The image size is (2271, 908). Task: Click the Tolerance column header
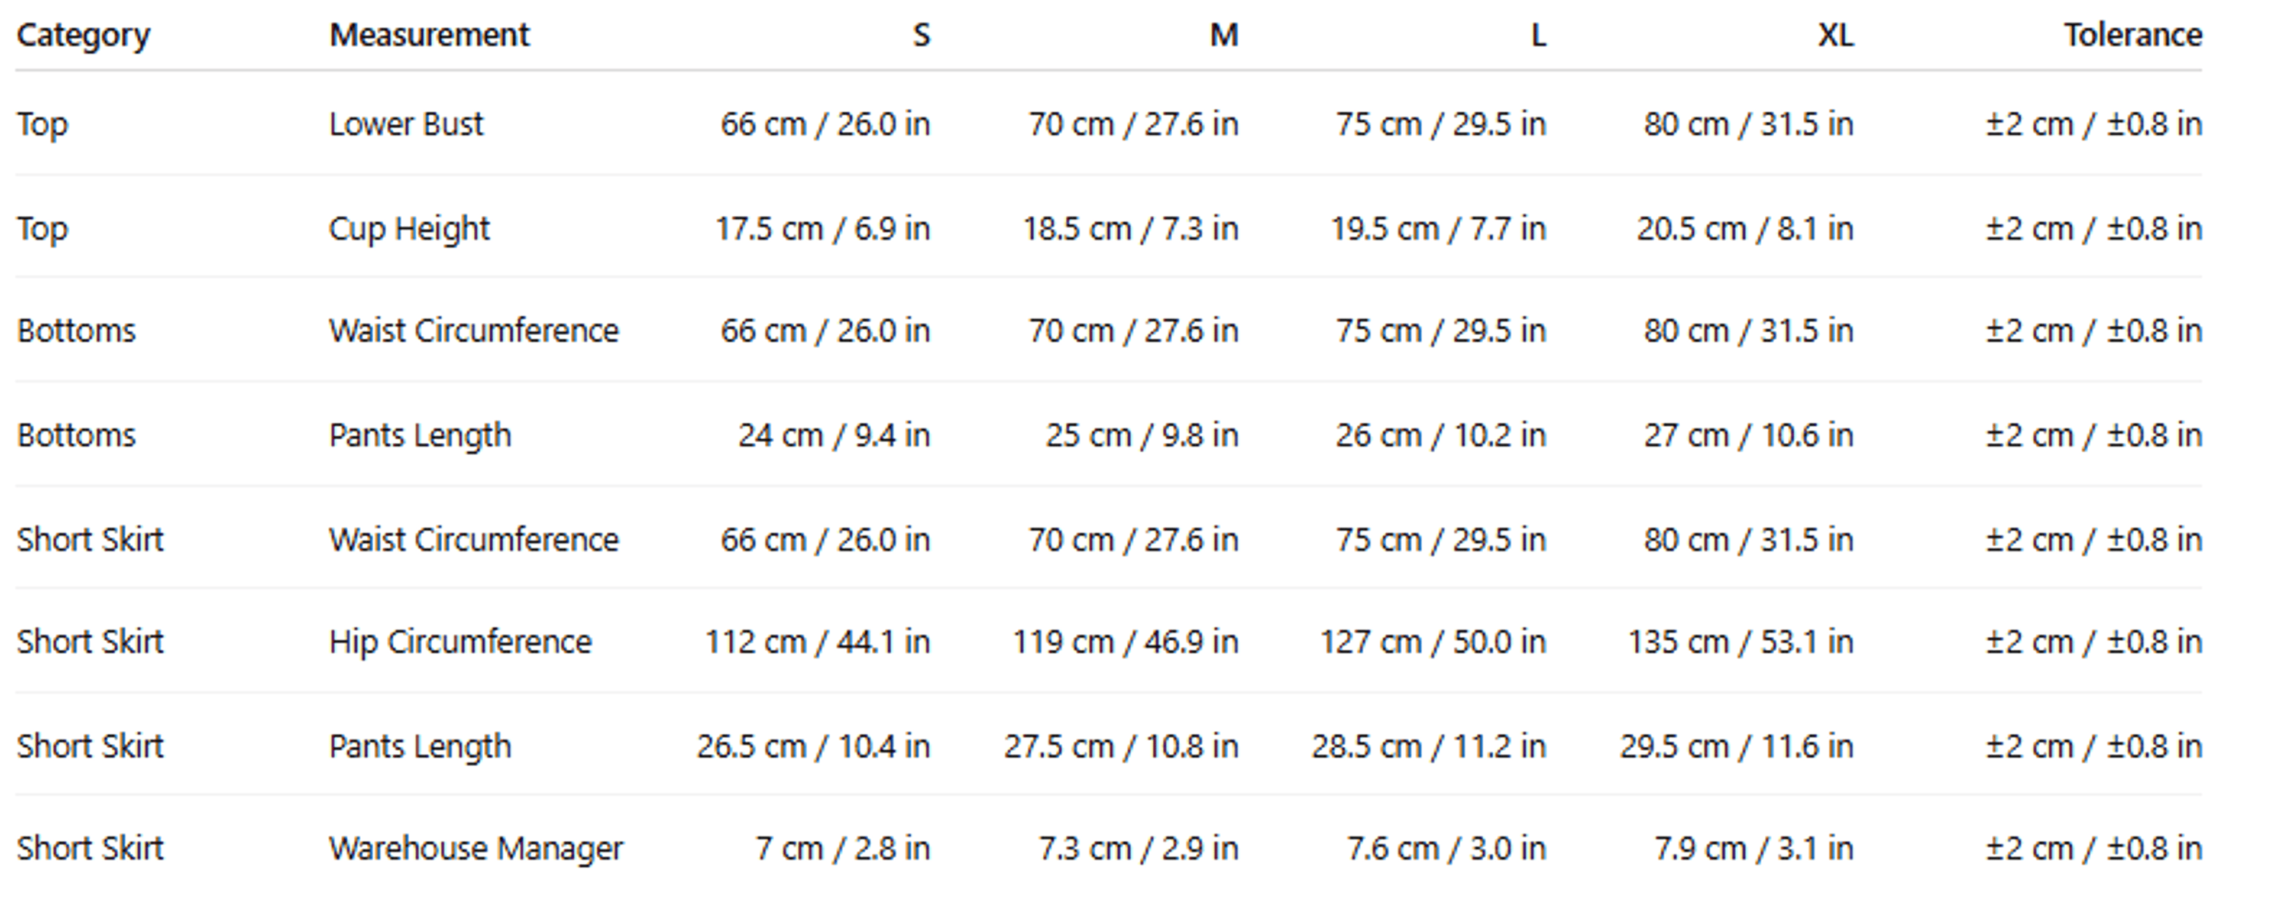[x=2133, y=35]
